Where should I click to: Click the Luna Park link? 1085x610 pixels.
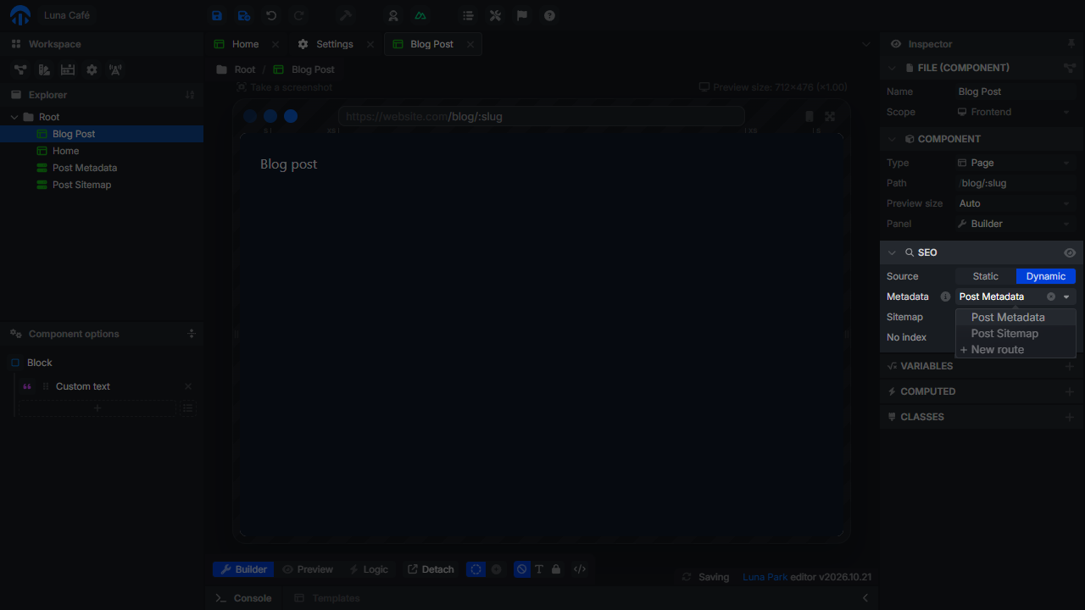pos(765,577)
